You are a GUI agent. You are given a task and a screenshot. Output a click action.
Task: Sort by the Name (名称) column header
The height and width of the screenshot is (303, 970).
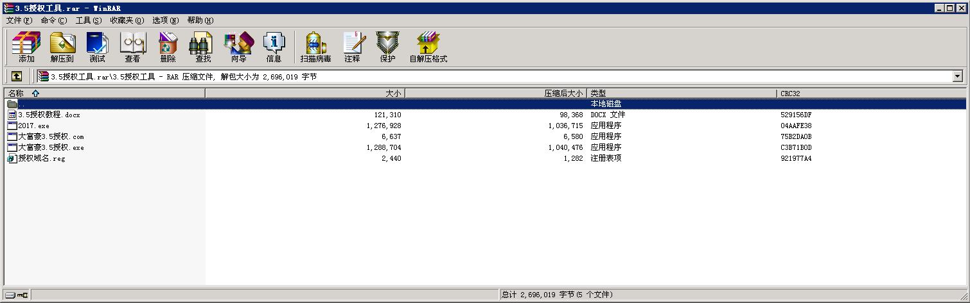pyautogui.click(x=103, y=94)
